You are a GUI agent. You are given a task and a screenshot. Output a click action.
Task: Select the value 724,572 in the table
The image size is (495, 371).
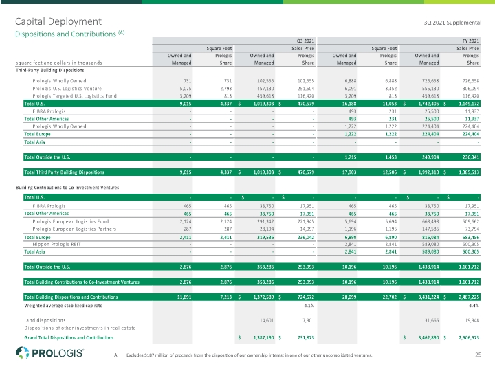[x=306, y=297]
